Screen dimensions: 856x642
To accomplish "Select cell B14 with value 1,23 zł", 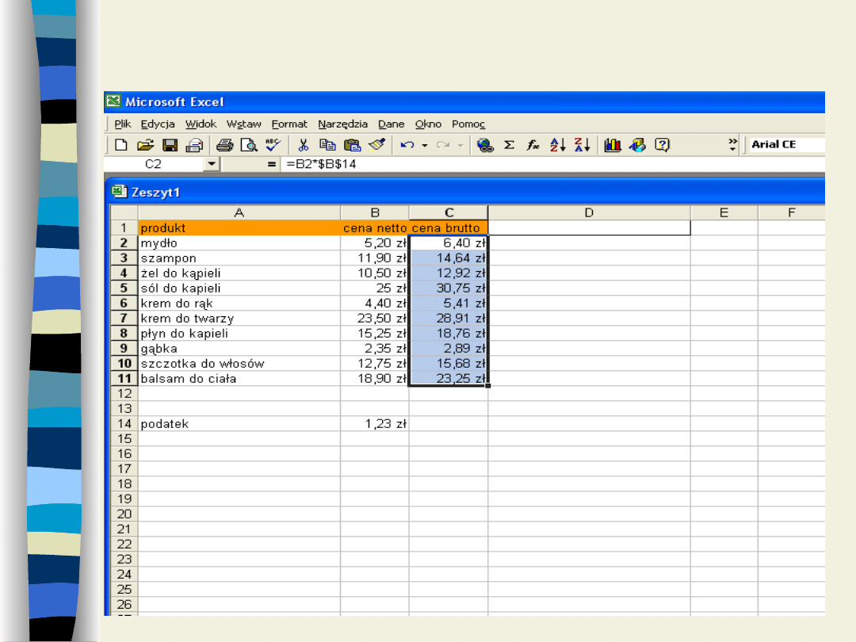I will pos(375,424).
